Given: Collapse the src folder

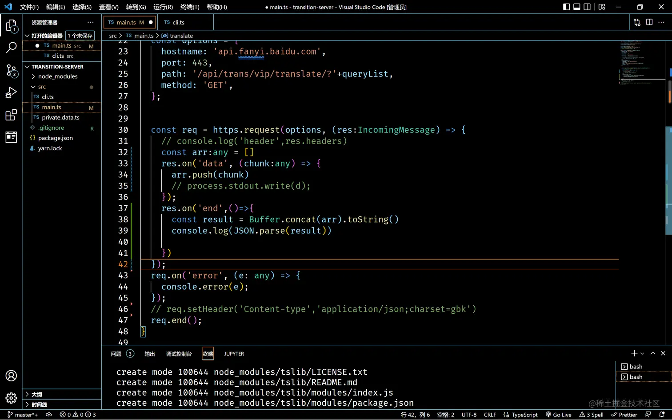Looking at the screenshot, I should coord(62,87).
